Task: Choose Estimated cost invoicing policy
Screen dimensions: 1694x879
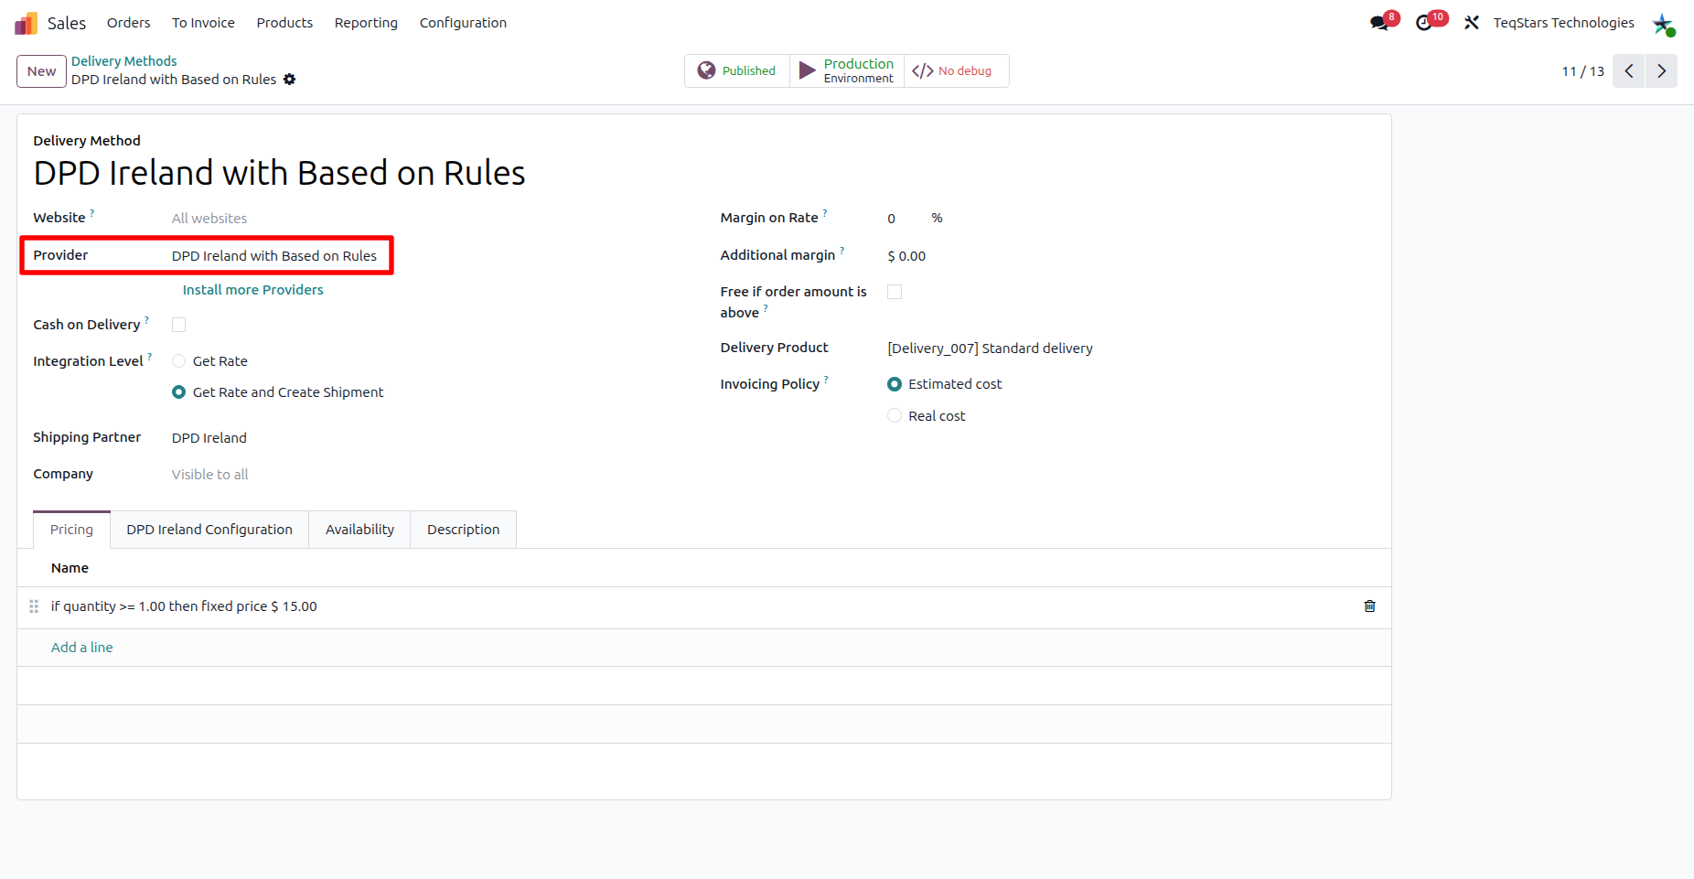Action: pos(895,384)
